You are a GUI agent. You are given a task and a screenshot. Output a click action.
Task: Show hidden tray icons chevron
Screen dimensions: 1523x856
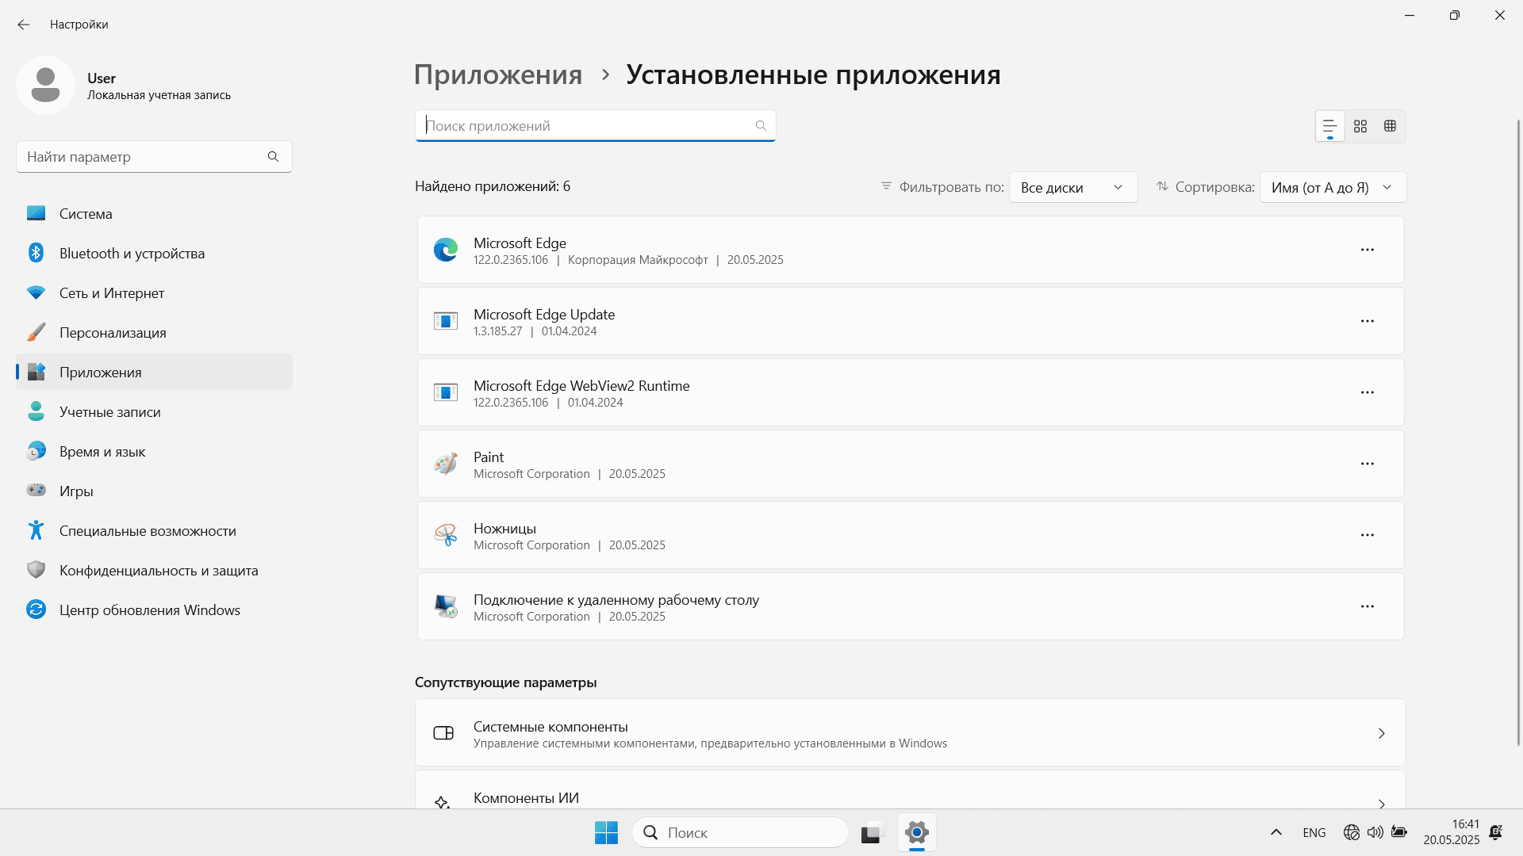(x=1276, y=832)
